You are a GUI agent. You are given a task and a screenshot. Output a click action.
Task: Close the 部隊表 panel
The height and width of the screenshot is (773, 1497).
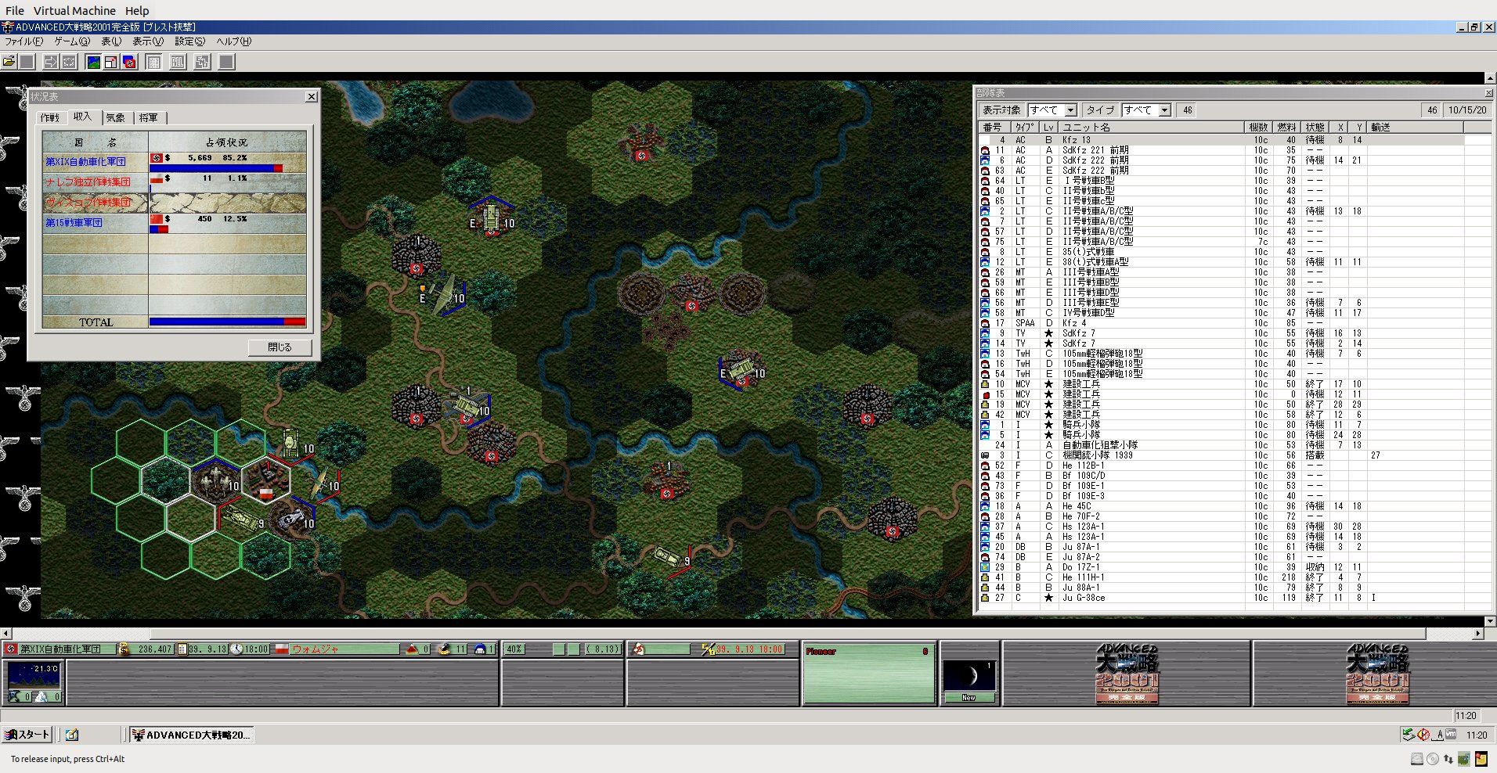pos(1488,93)
